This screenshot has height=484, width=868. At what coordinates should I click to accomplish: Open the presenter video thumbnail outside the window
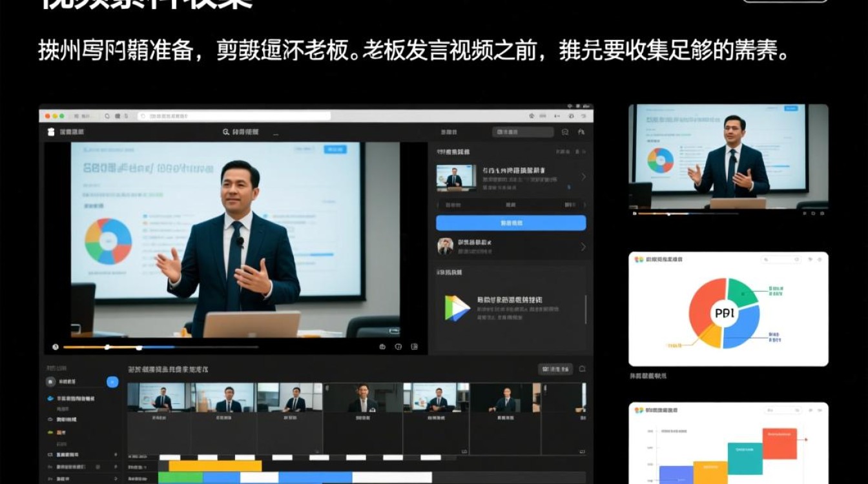coord(728,156)
